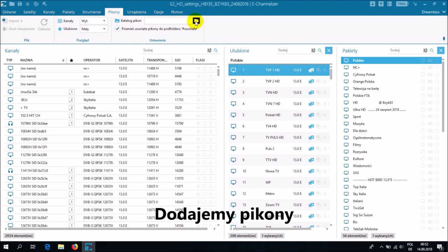The width and height of the screenshot is (448, 252).
Task: Expand the Import submenu arrow
Action: [21, 21]
